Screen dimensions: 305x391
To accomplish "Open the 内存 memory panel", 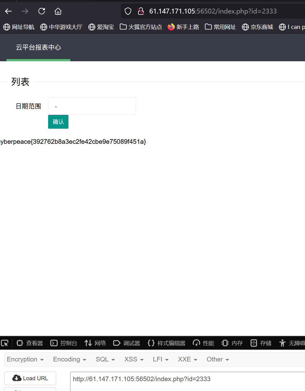I will click(x=232, y=343).
